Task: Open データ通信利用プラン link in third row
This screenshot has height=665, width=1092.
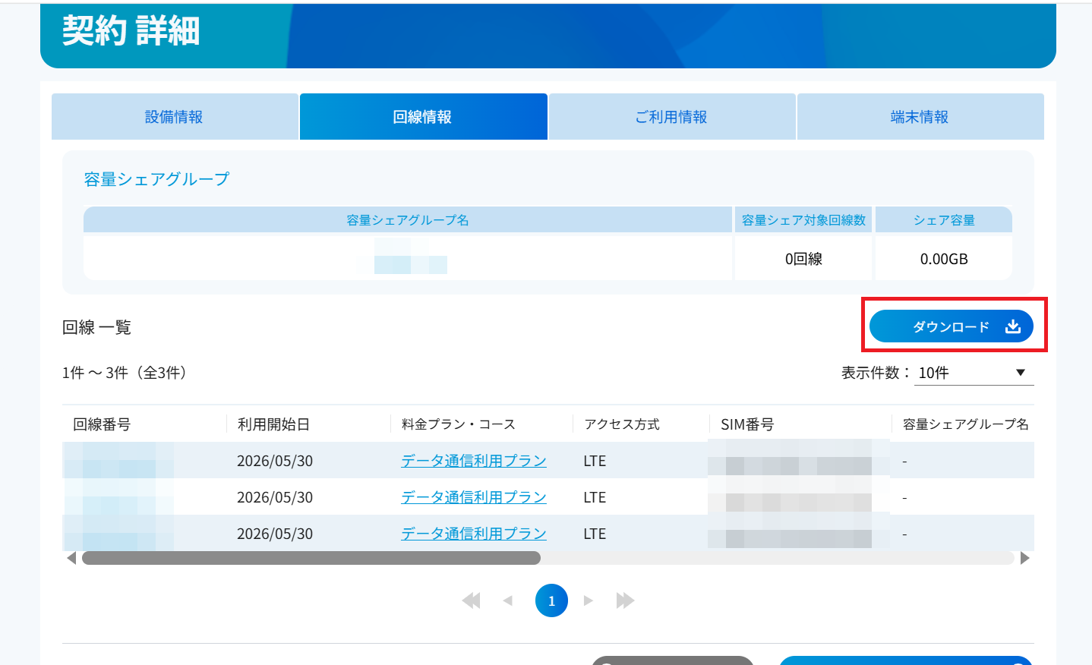Action: coord(474,534)
